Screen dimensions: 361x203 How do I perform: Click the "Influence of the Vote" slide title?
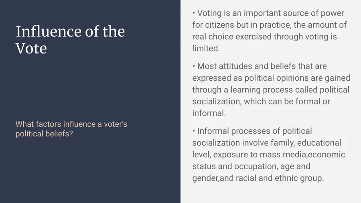tap(70, 40)
